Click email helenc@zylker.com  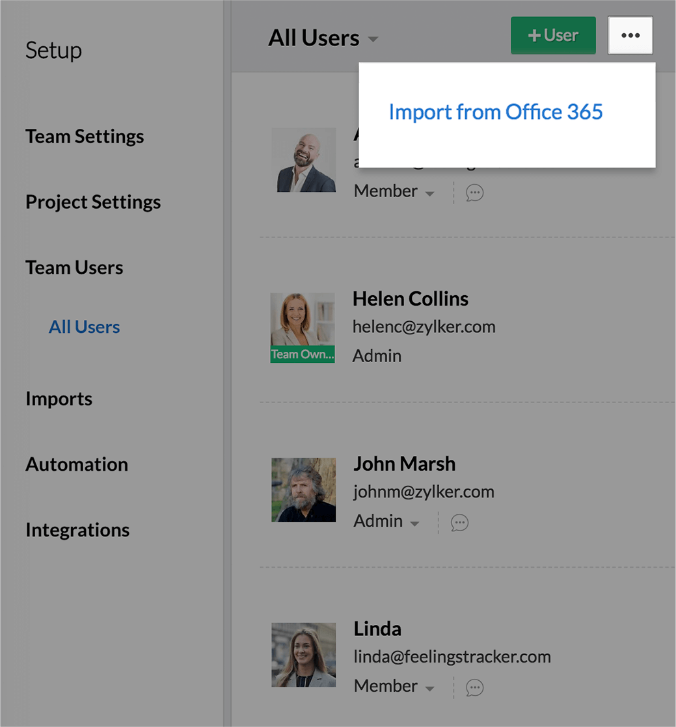point(424,327)
